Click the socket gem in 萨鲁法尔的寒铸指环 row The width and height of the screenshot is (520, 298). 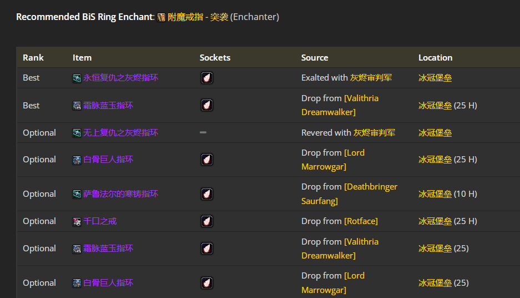[206, 194]
